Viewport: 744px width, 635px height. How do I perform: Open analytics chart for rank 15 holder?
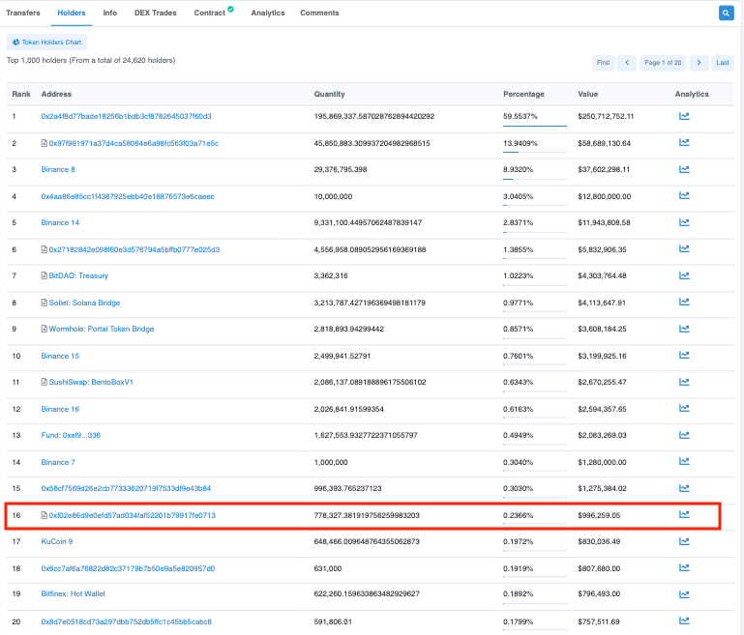coord(684,488)
